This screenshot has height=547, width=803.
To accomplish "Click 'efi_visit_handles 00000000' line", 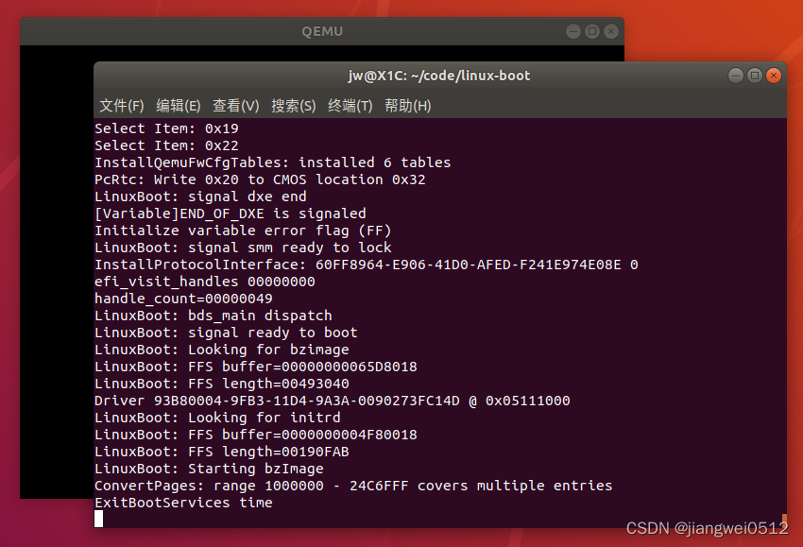I will 205,282.
